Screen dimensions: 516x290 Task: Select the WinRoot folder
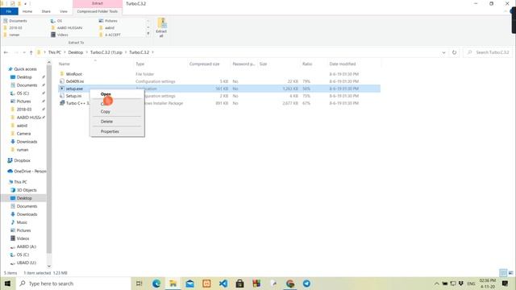tap(73, 74)
